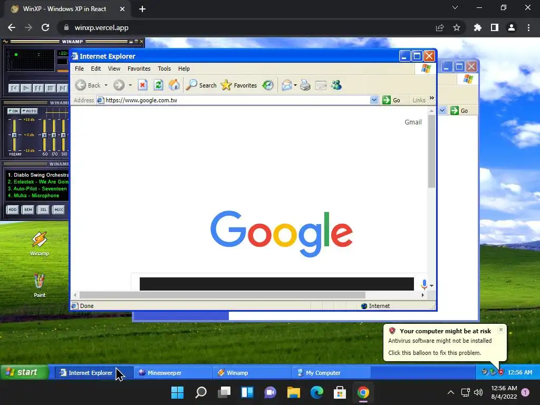Click Go button in background window
The height and width of the screenshot is (405, 540).
coord(459,111)
